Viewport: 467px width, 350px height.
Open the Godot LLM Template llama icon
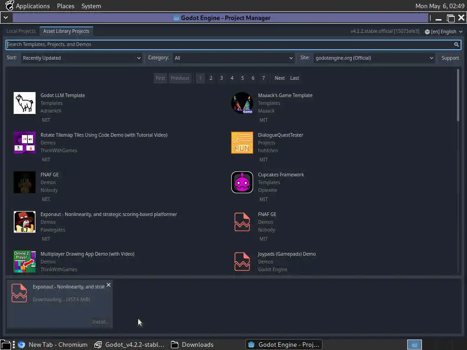25,103
